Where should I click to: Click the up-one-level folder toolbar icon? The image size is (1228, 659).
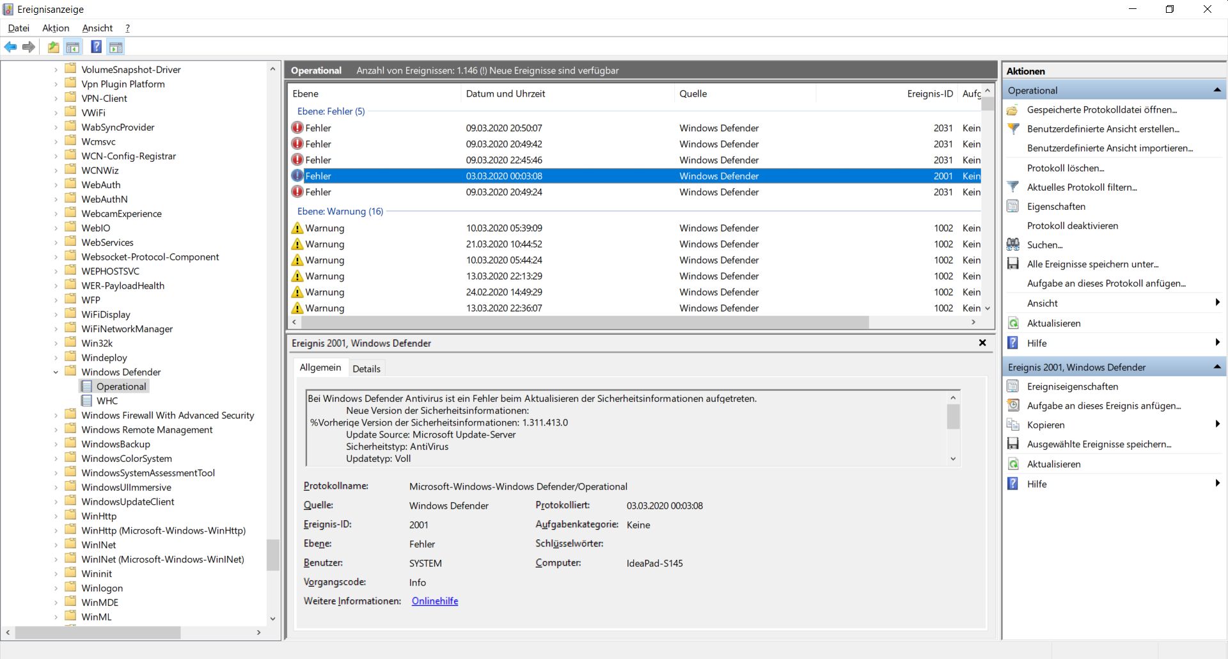tap(54, 47)
